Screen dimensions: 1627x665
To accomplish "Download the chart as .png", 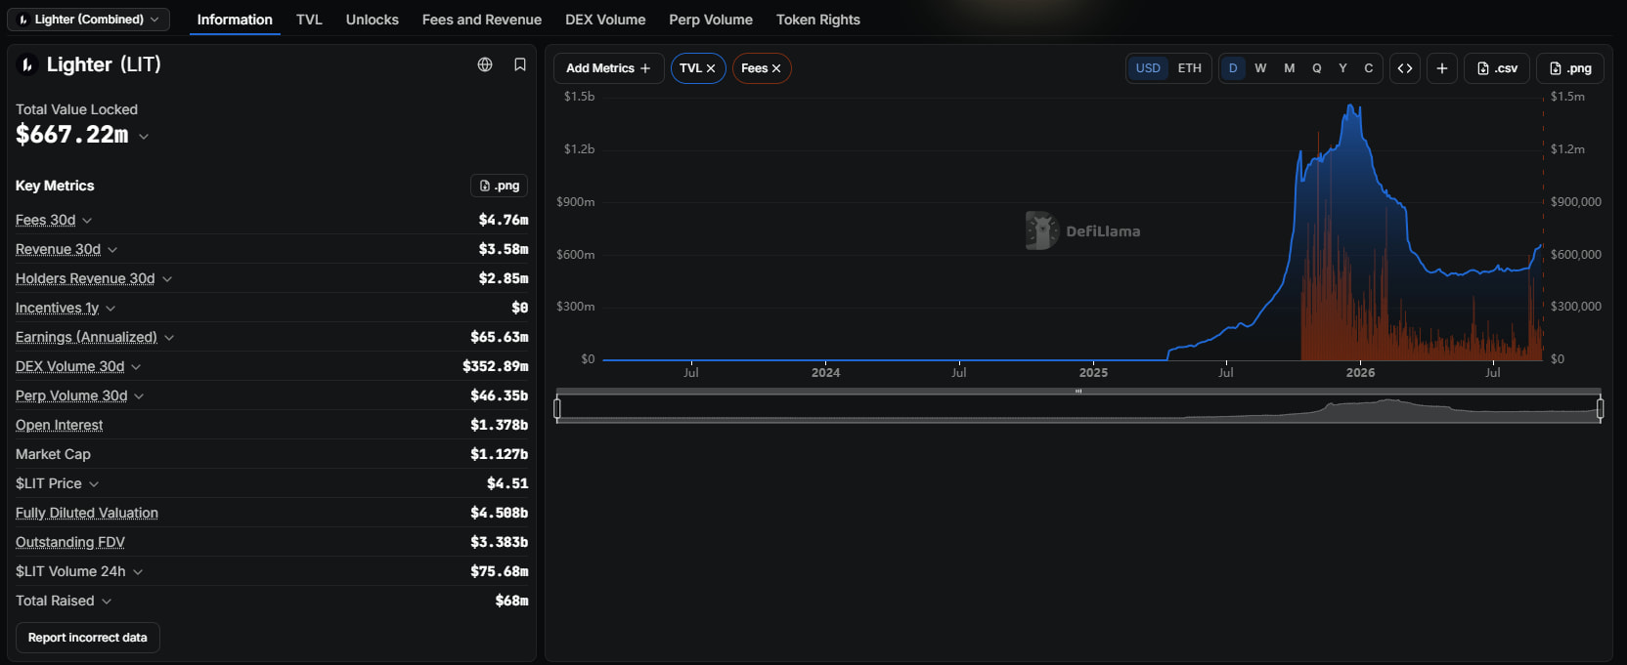I will (x=1570, y=68).
